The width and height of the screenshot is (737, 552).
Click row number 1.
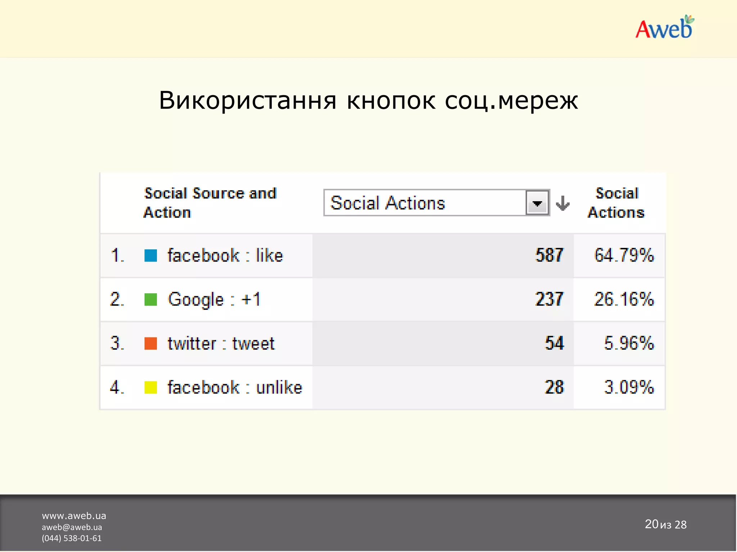[117, 256]
